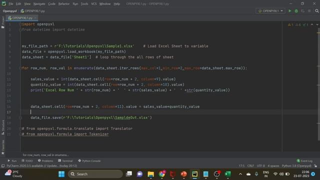Screen dimensions: 320x180
Task: Open the Structure tool window sidebar
Action: click(3, 127)
